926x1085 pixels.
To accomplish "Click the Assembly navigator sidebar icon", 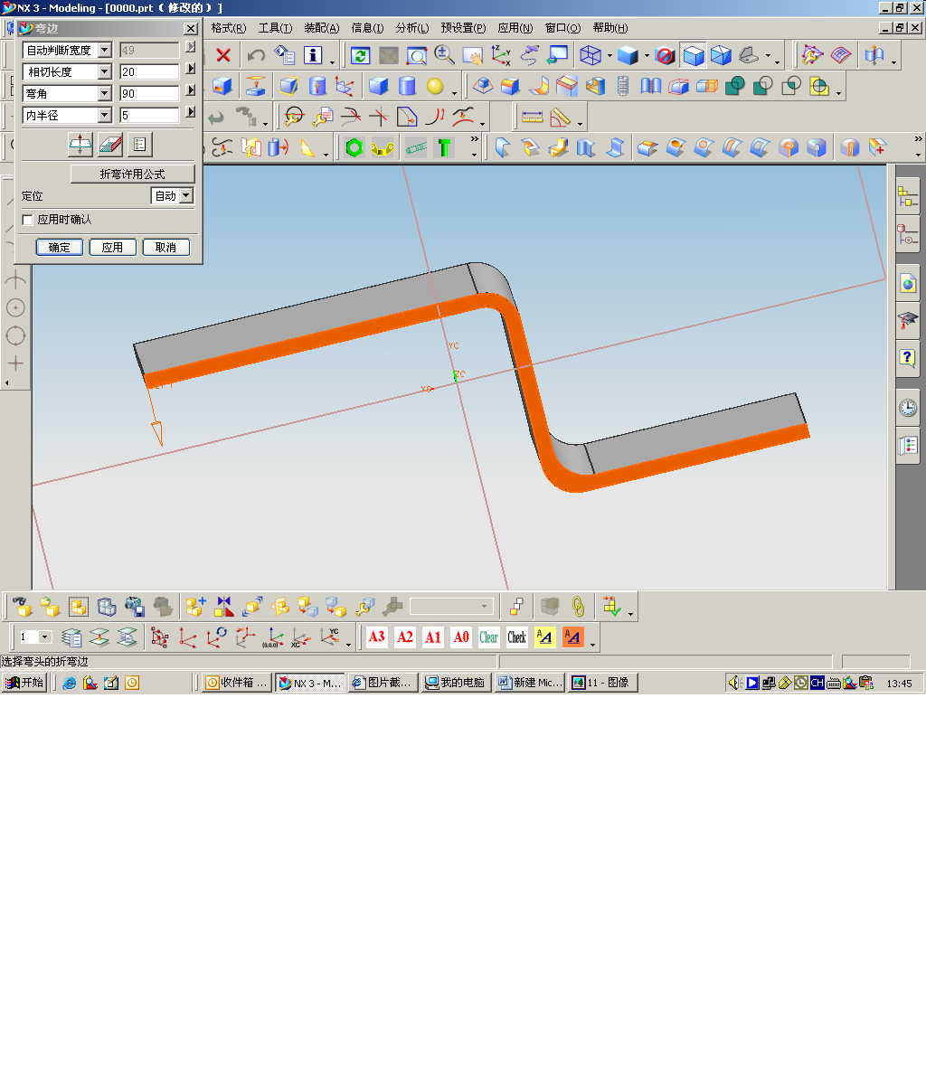I will (x=908, y=194).
